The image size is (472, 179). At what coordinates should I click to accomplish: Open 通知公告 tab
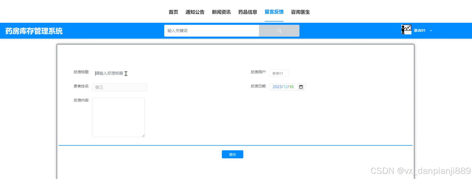(195, 12)
